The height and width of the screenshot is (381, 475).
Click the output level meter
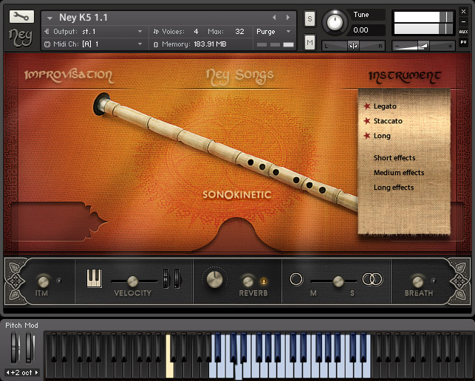click(423, 23)
